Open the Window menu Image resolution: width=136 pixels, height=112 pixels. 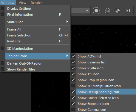8,3
